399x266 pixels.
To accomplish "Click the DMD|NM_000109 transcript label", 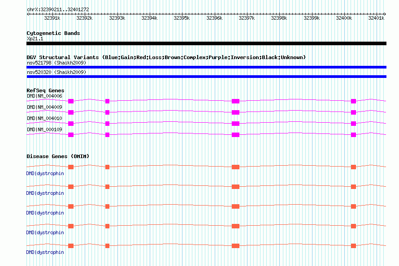I will [x=44, y=129].
